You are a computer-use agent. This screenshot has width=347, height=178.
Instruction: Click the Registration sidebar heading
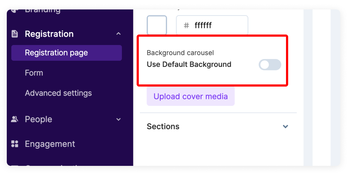(x=49, y=34)
